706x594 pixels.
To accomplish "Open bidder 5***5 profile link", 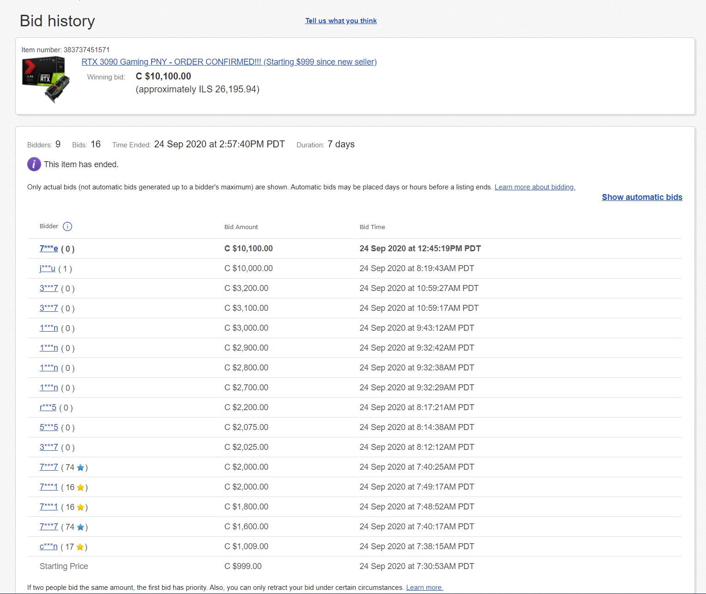I will coord(49,427).
